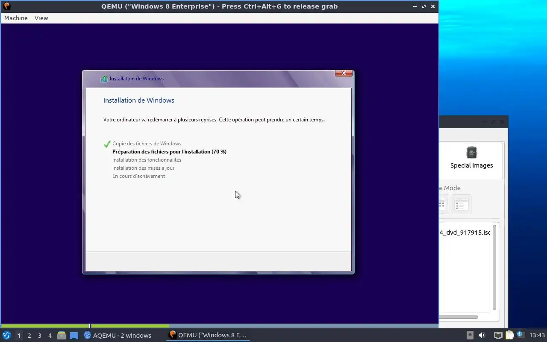Image resolution: width=547 pixels, height=342 pixels.
Task: Minimize the QEMU window
Action: [x=415, y=6]
